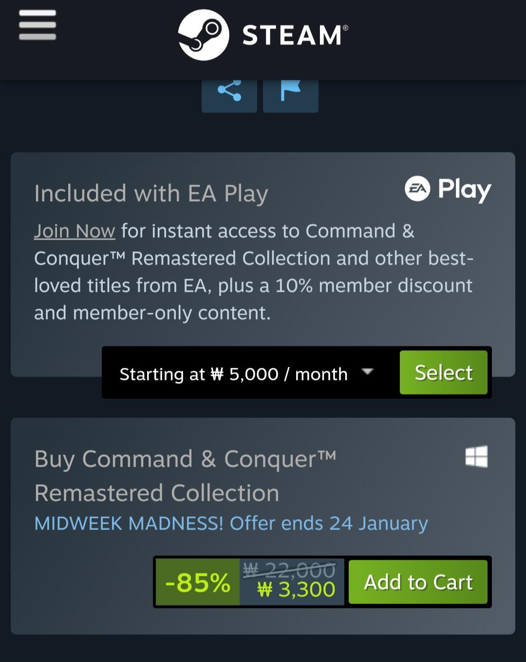Open the Join Now link
Viewport: 526px width, 662px height.
pyautogui.click(x=75, y=231)
